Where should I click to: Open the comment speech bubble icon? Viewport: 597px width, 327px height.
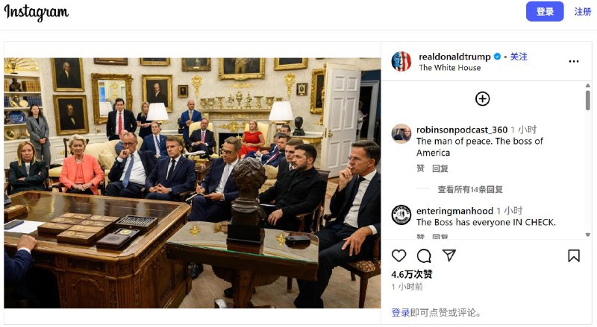[x=424, y=256]
